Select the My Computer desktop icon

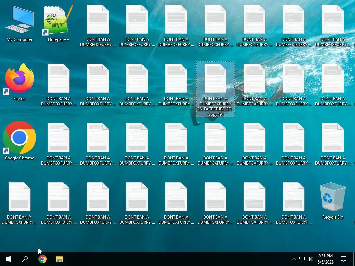point(19,24)
